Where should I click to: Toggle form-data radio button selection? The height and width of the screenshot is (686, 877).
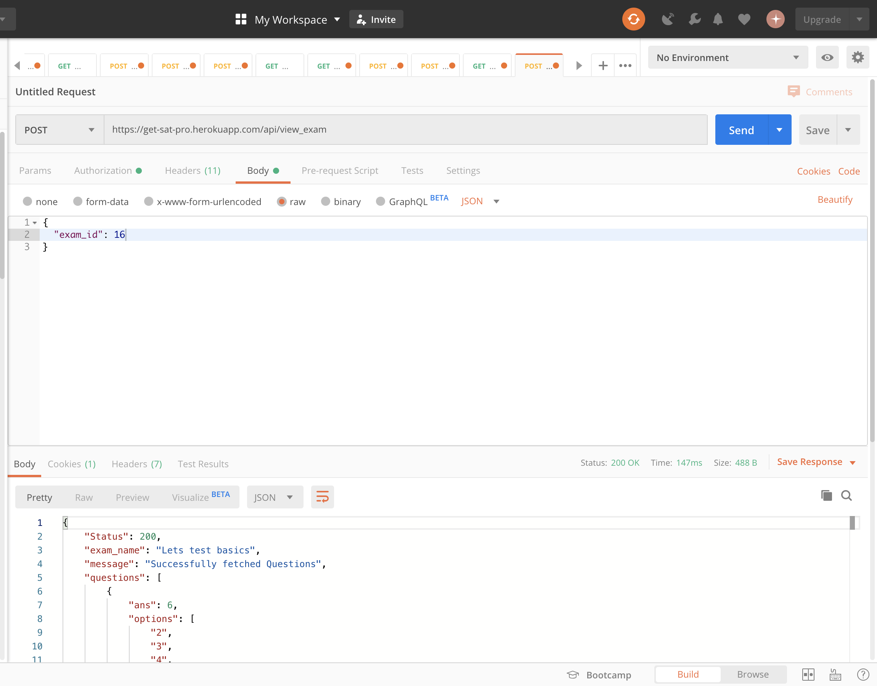click(76, 201)
